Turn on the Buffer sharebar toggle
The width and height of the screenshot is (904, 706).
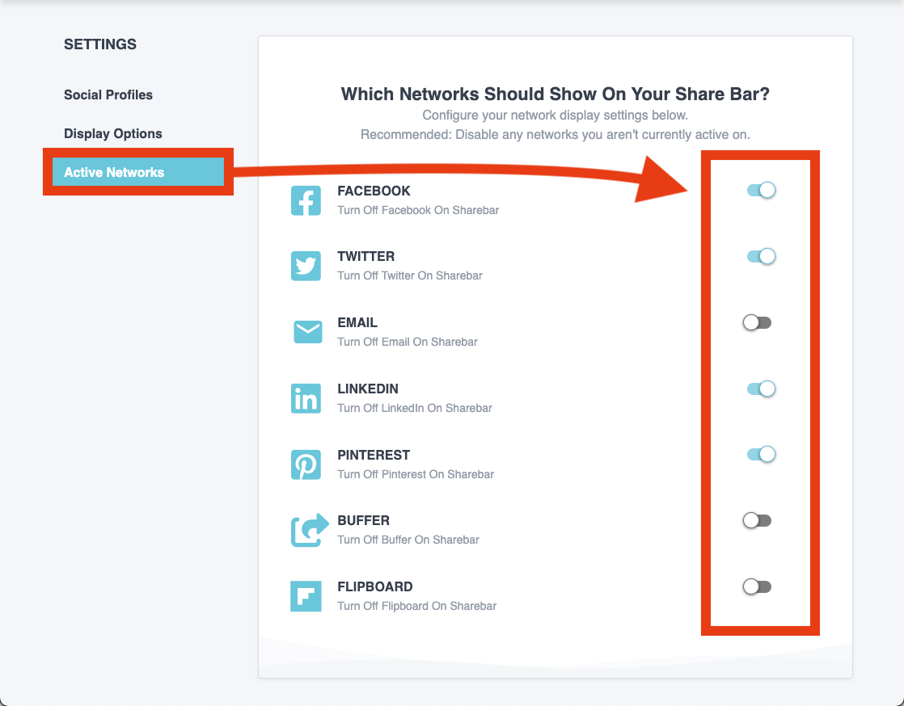pyautogui.click(x=757, y=520)
